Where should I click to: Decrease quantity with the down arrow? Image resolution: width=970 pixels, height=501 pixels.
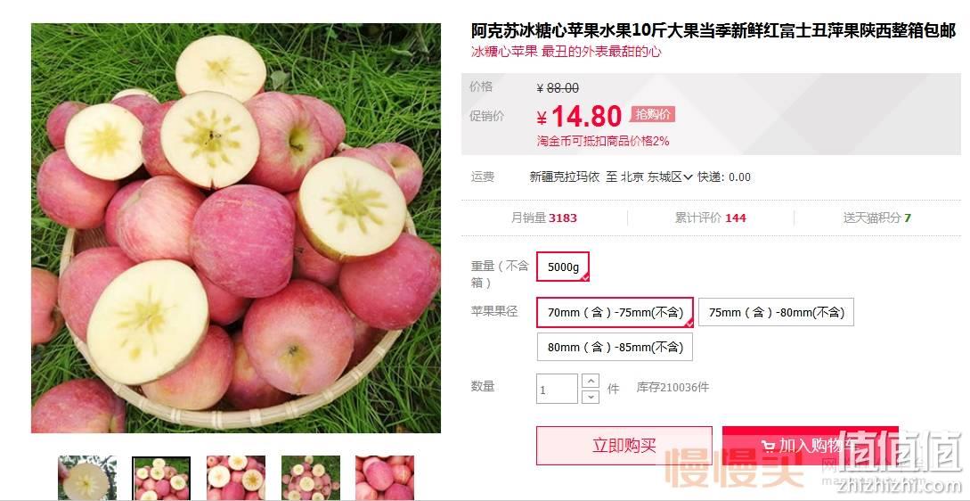point(591,397)
